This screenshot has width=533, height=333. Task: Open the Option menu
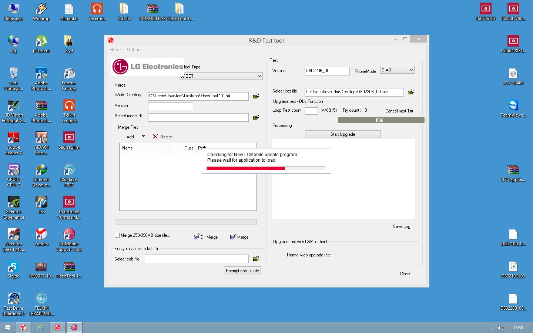click(x=134, y=50)
